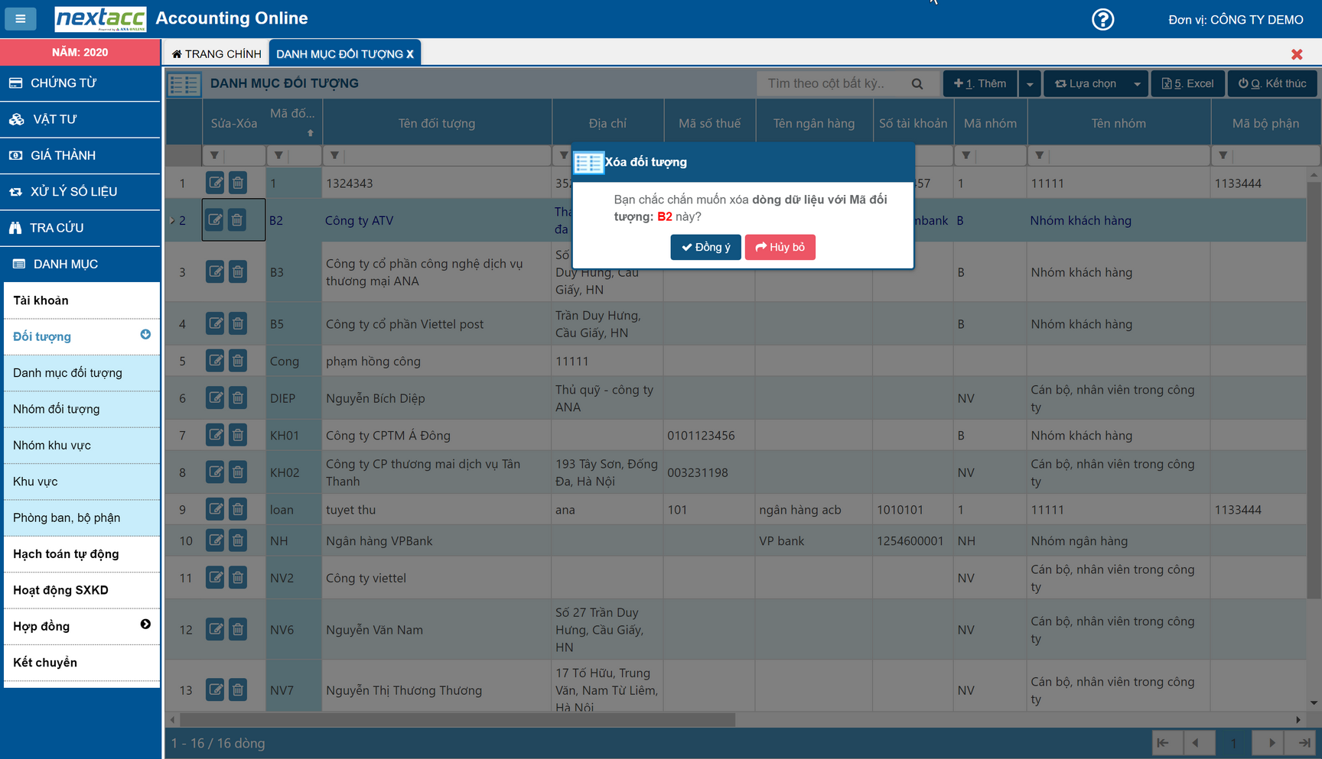
Task: Click the search any column field
Action: click(x=834, y=84)
